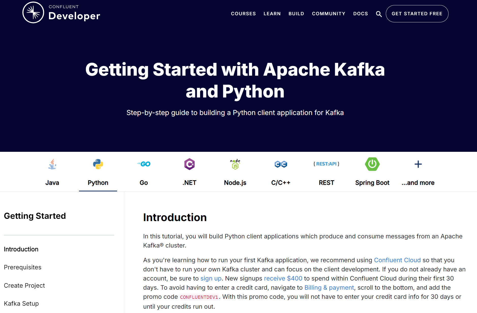Click the Node.js logo icon
Screen dimensions: 477x313
[235, 164]
